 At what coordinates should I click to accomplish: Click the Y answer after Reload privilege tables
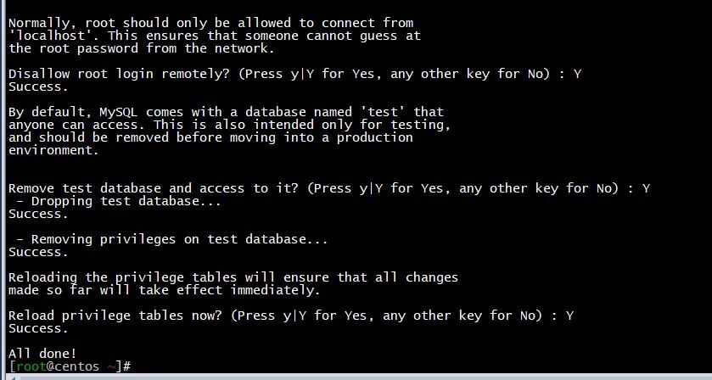click(569, 316)
